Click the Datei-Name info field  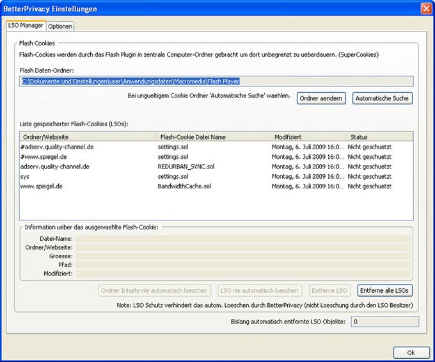click(x=243, y=239)
